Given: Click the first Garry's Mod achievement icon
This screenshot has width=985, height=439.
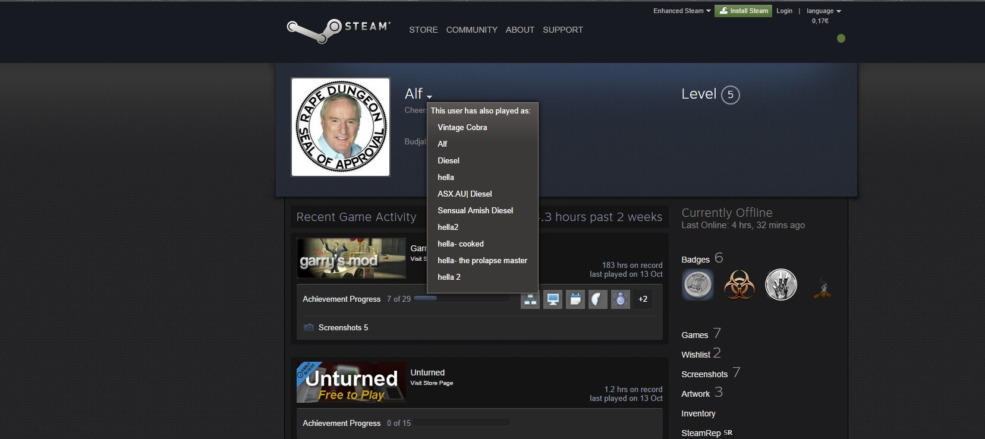Looking at the screenshot, I should [530, 299].
